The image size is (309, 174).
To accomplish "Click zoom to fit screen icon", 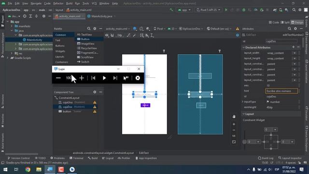I will [234, 142].
